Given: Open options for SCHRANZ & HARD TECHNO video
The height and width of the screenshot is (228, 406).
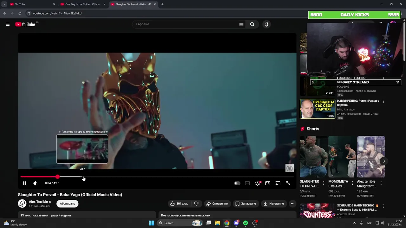Looking at the screenshot, I should click(383, 206).
